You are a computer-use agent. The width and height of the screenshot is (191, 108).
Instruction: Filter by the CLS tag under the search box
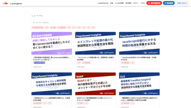tap(84, 28)
